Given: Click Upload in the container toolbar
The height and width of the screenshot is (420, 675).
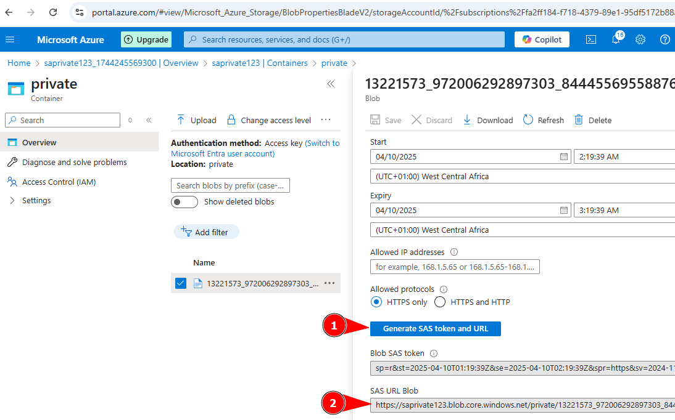Looking at the screenshot, I should pyautogui.click(x=196, y=120).
